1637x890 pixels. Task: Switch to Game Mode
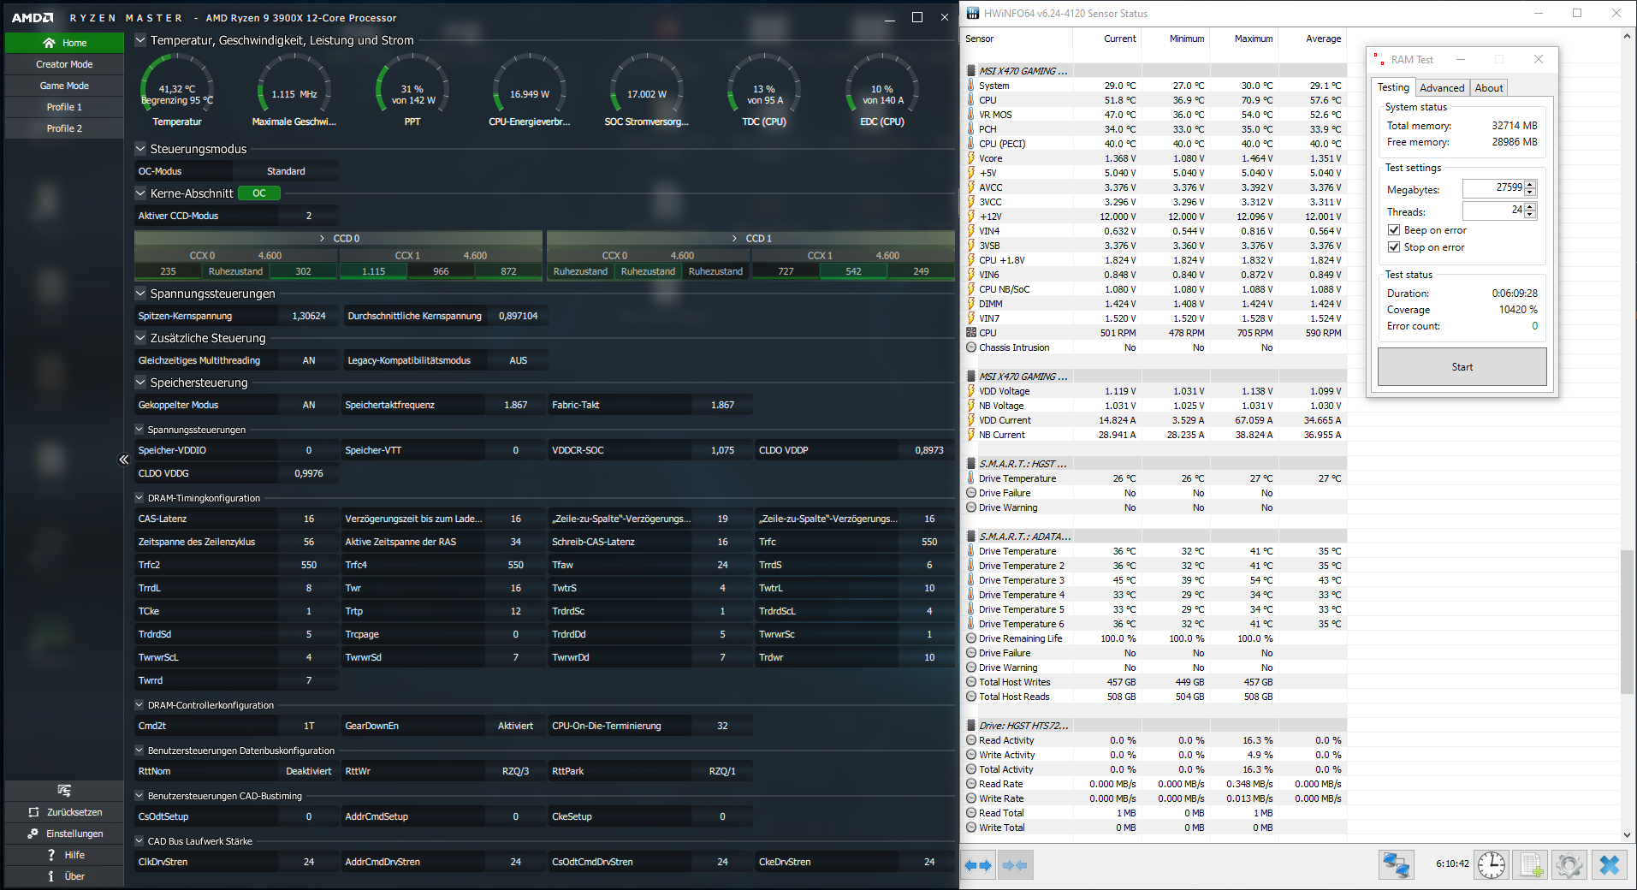[x=64, y=86]
